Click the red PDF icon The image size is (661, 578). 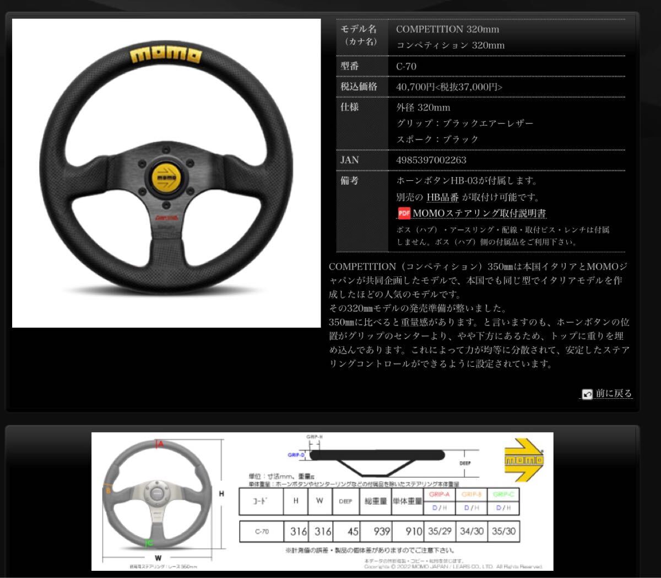pyautogui.click(x=404, y=213)
